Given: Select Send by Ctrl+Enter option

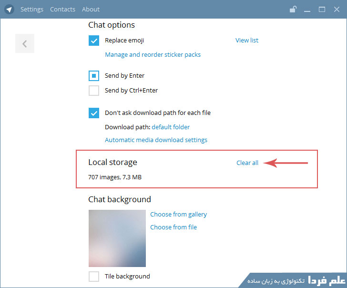Looking at the screenshot, I should (x=94, y=91).
